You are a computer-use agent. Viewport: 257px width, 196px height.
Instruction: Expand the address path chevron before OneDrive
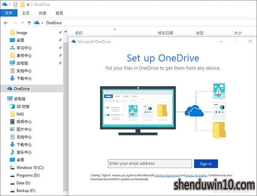[x=42, y=23]
